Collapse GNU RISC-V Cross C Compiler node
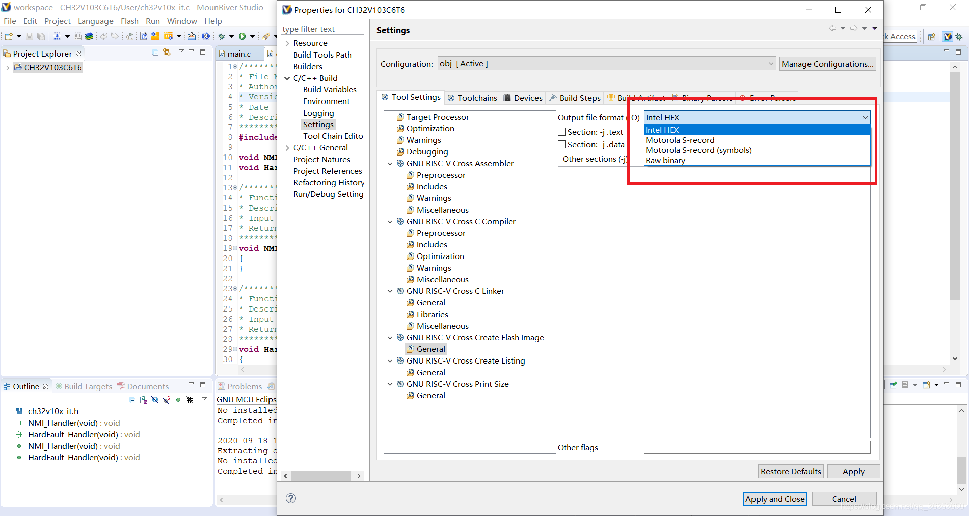The image size is (969, 516). [x=390, y=222]
